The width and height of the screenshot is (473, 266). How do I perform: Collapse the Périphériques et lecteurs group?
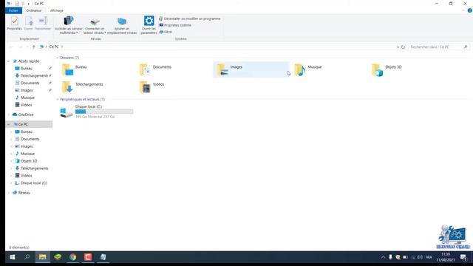(58, 99)
